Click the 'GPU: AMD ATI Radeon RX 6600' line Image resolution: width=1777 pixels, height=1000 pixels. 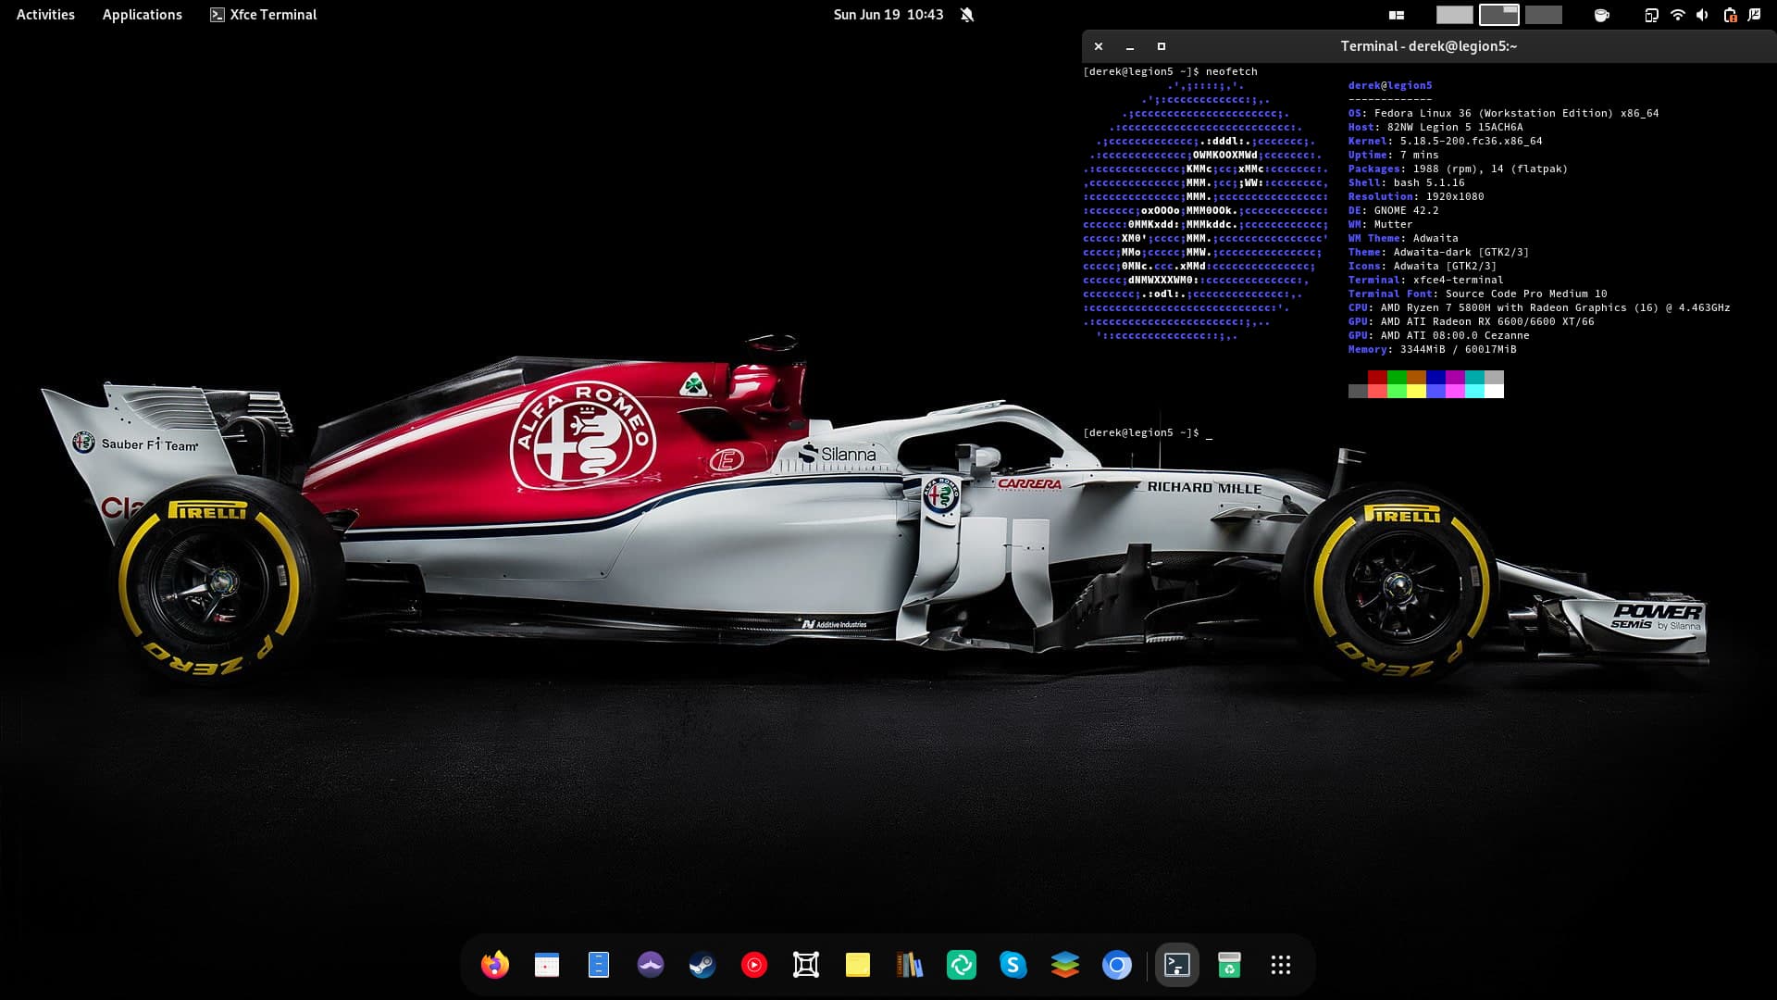click(1472, 321)
